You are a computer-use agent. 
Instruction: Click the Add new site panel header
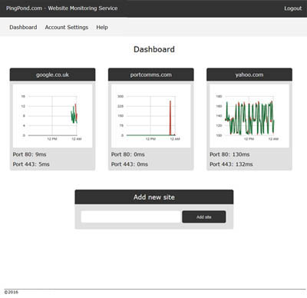point(154,197)
